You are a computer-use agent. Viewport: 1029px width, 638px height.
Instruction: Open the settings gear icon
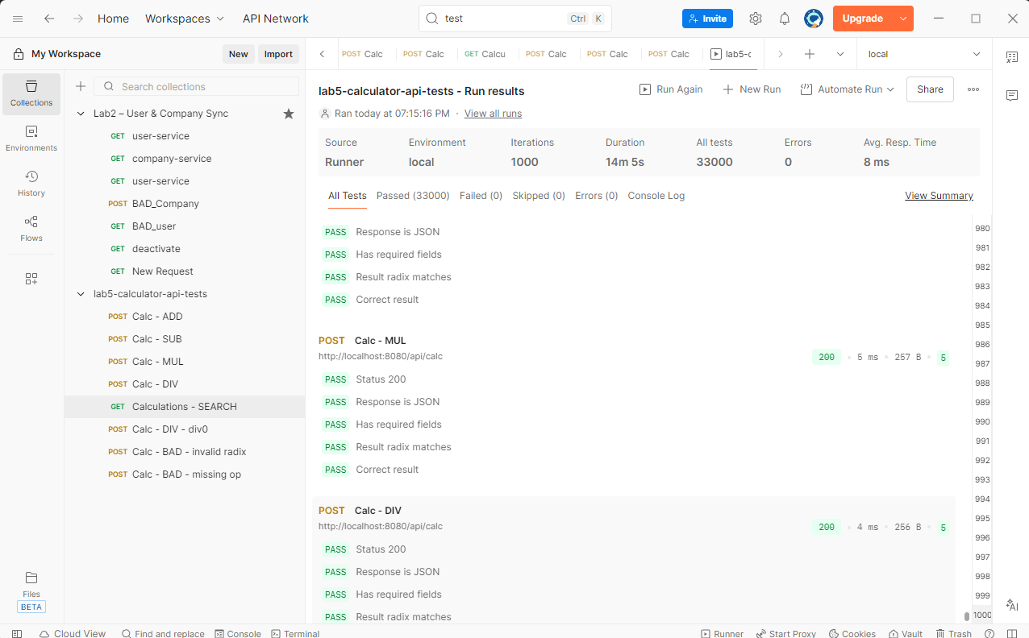(x=756, y=19)
